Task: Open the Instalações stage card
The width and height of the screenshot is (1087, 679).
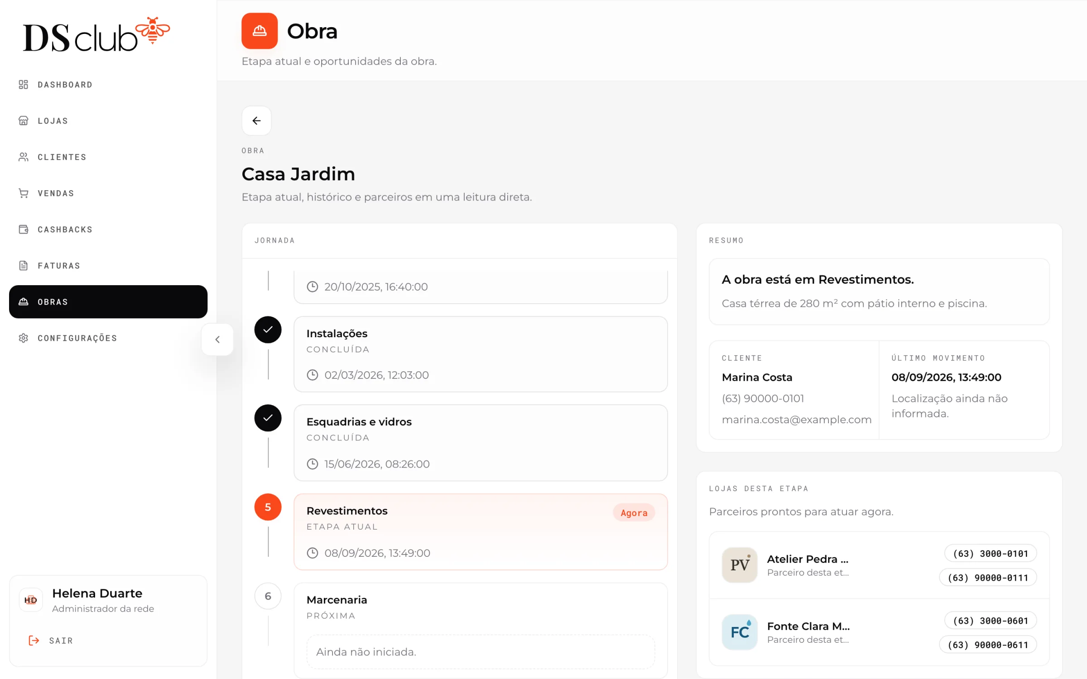Action: [x=481, y=354]
